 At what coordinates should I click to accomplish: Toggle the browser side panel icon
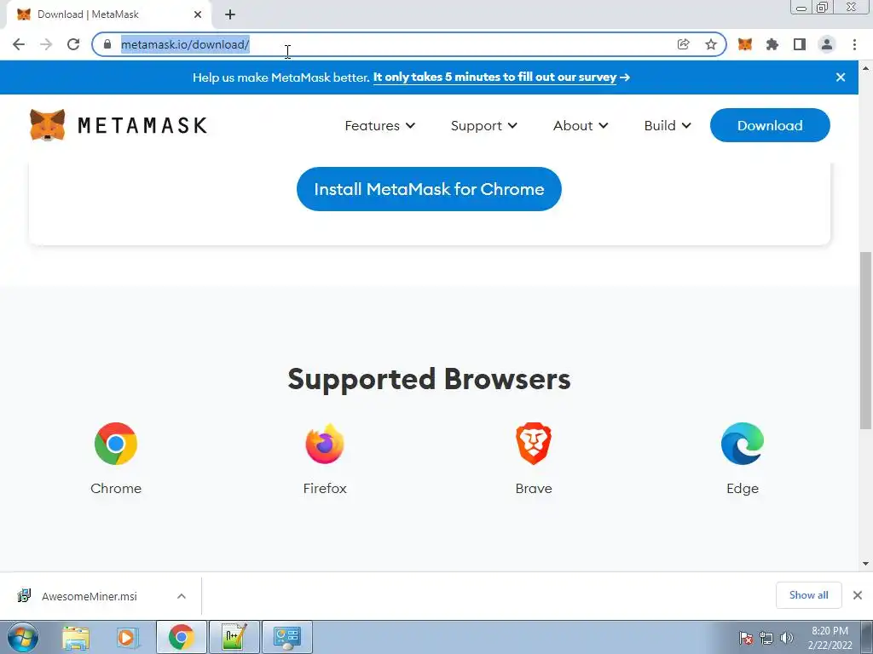point(800,44)
